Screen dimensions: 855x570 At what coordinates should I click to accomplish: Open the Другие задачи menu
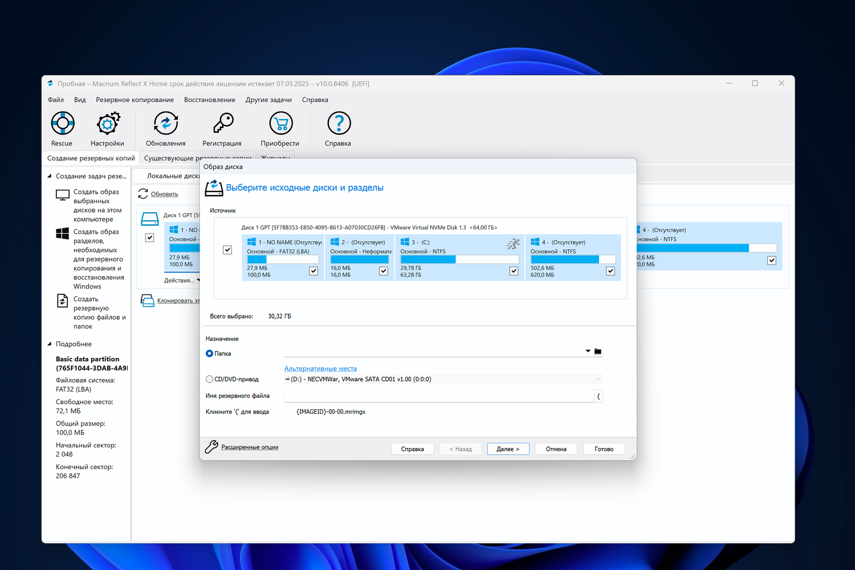[268, 100]
